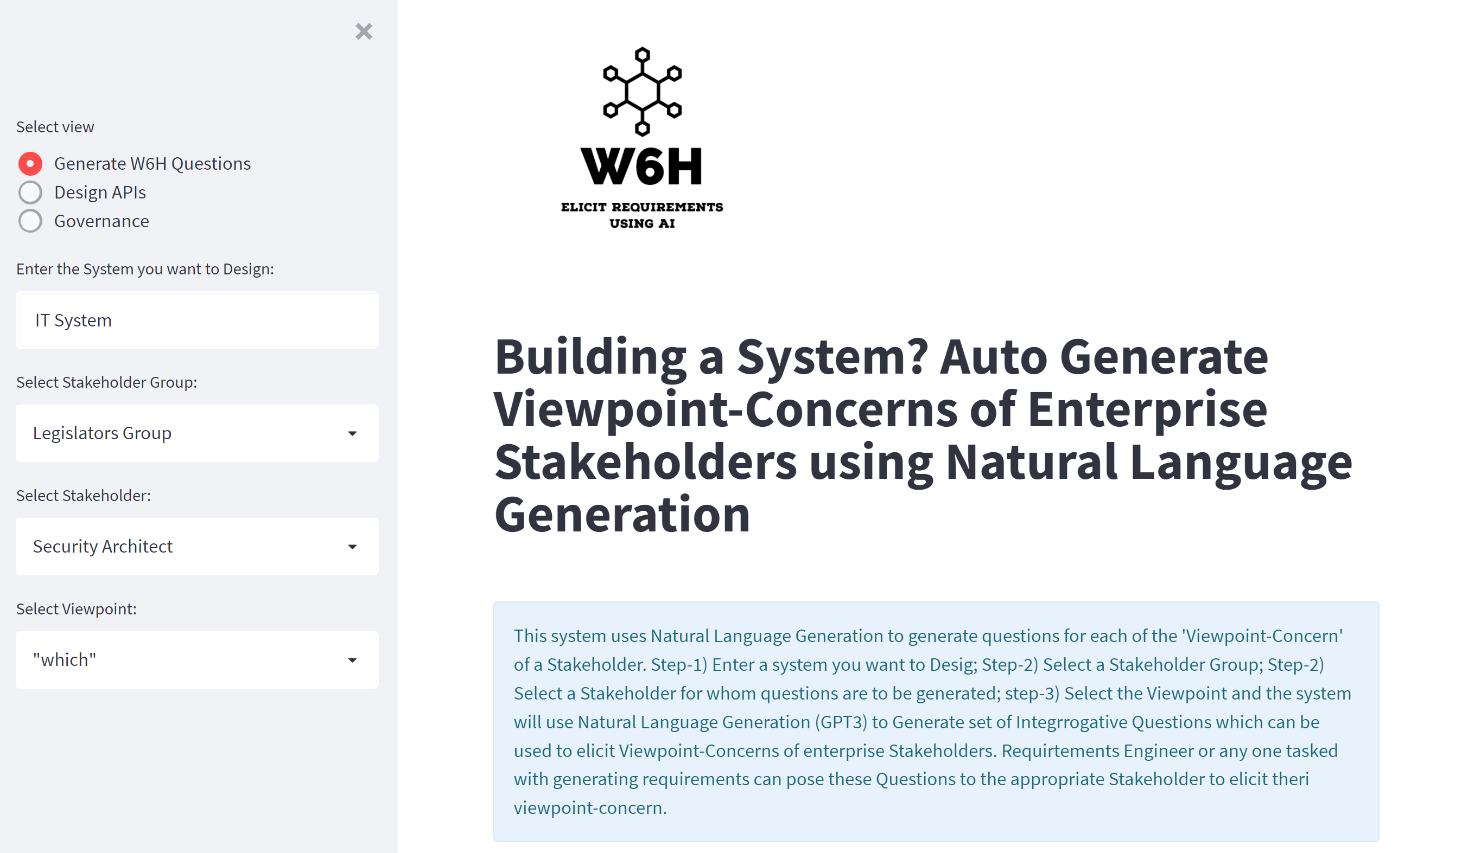Open the Stakeholder Group dropdown
The image size is (1481, 853).
coord(197,433)
